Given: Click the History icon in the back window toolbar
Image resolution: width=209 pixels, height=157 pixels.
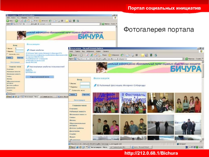Looking at the screenshot, I should coord(50,21).
